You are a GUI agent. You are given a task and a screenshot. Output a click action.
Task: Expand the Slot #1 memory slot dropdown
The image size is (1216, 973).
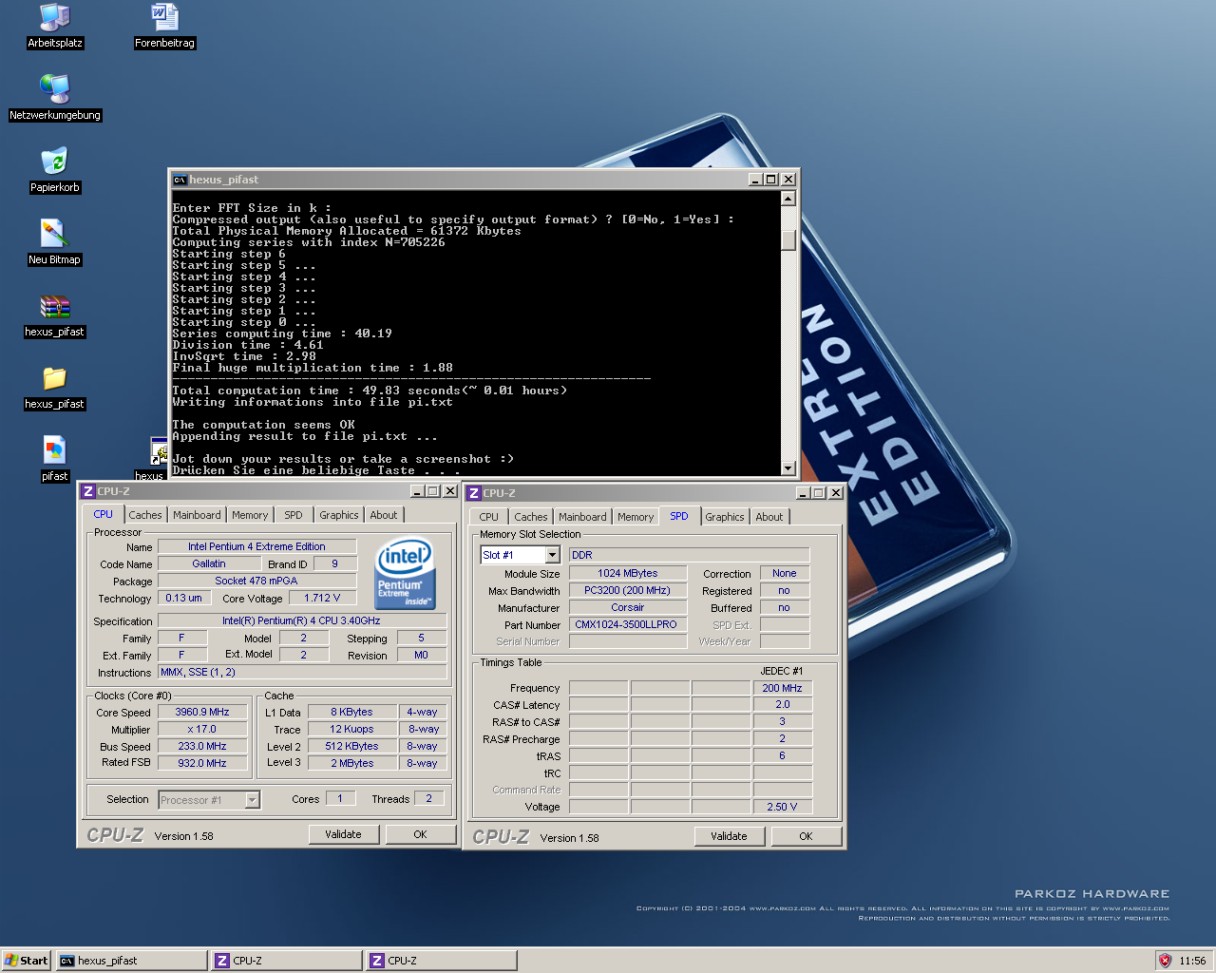click(552, 555)
